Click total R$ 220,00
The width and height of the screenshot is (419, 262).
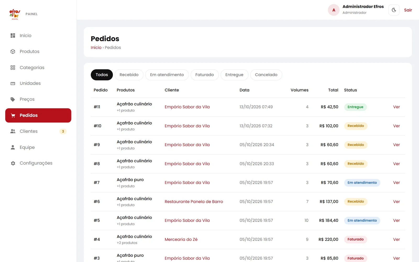click(x=328, y=239)
